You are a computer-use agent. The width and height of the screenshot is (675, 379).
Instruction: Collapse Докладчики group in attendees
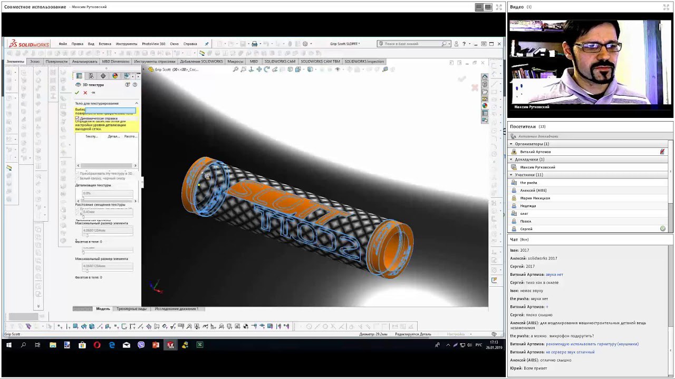click(511, 159)
